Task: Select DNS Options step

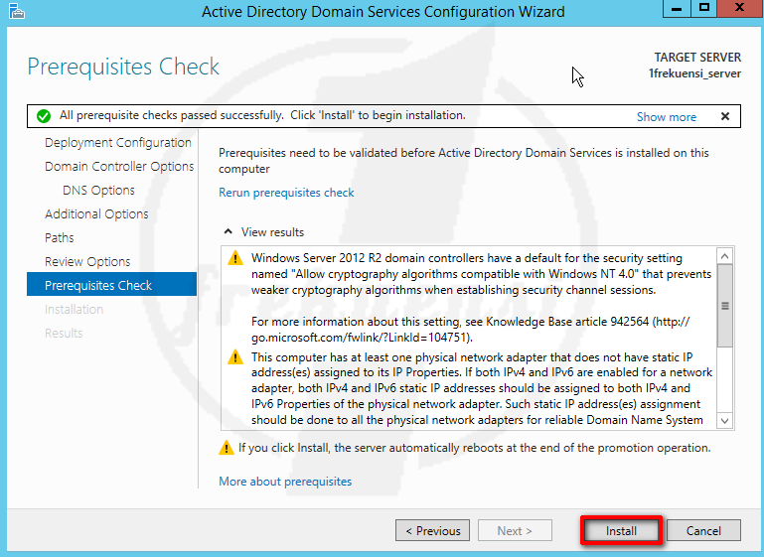Action: point(99,191)
